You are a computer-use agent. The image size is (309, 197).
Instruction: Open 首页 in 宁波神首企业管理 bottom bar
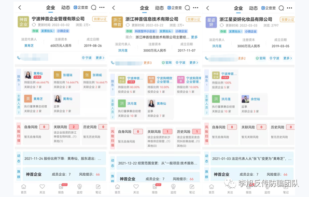(24, 189)
